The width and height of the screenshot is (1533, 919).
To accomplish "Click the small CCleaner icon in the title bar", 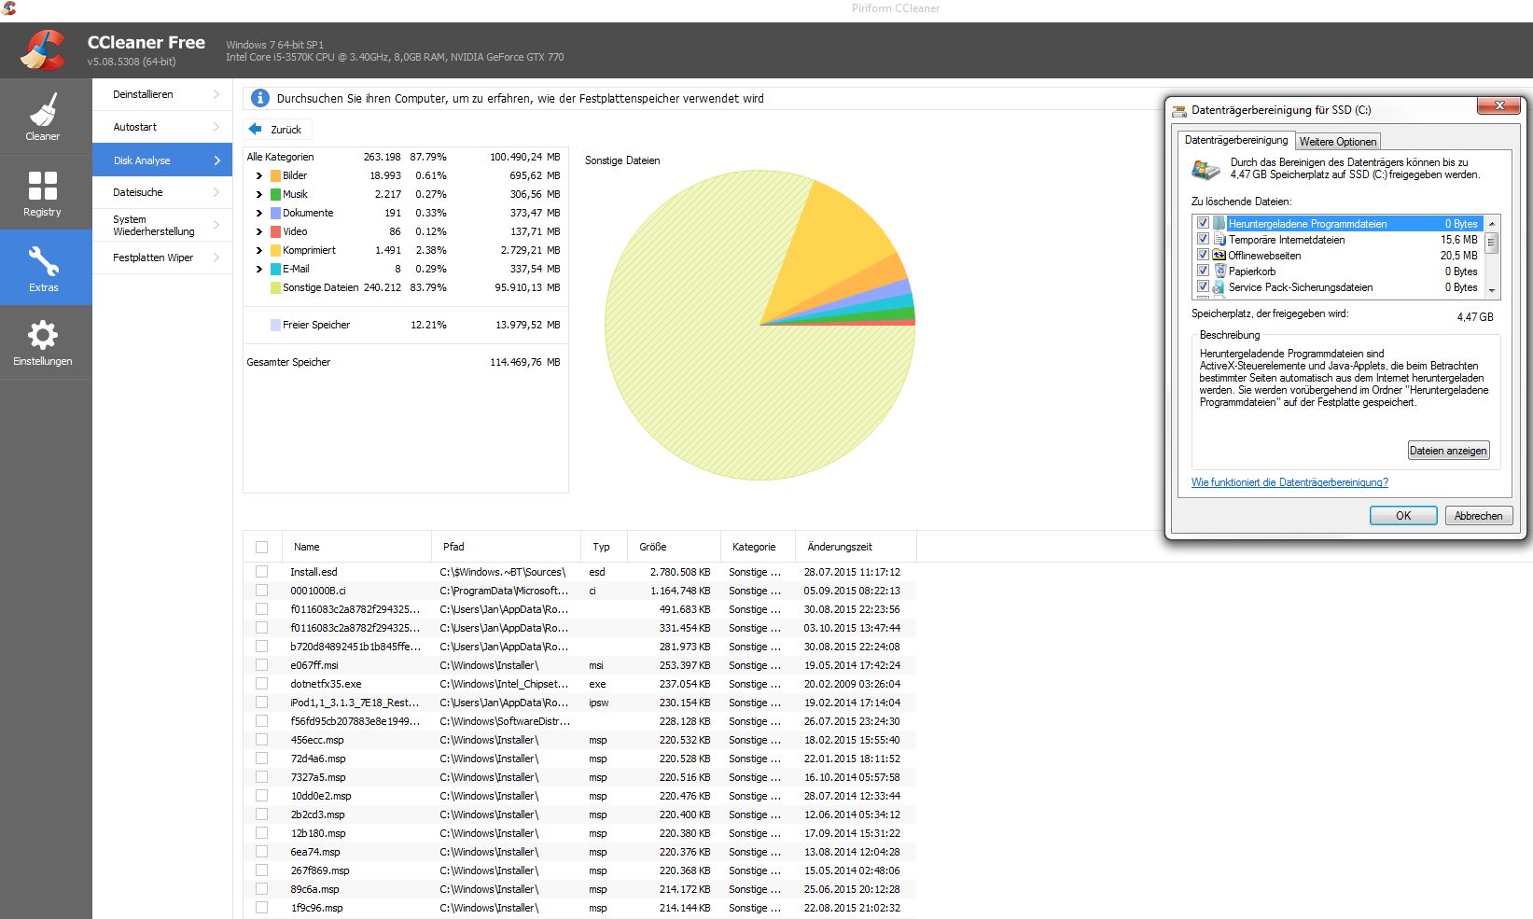I will [8, 8].
